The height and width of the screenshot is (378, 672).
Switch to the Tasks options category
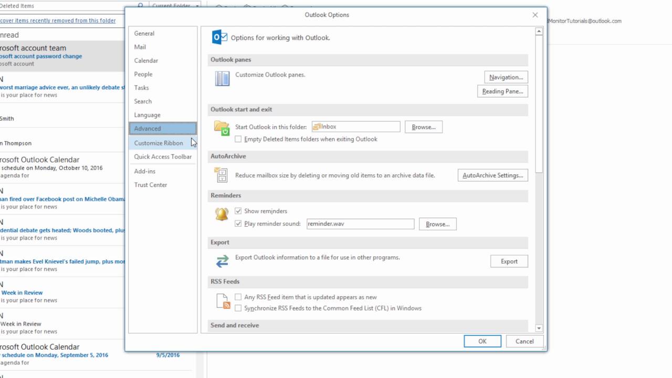pyautogui.click(x=163, y=88)
